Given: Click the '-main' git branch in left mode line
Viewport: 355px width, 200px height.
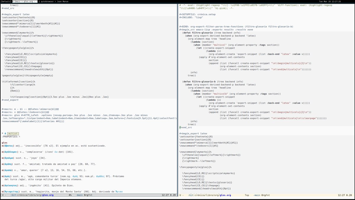Looking at the screenshot, I should point(79,195).
